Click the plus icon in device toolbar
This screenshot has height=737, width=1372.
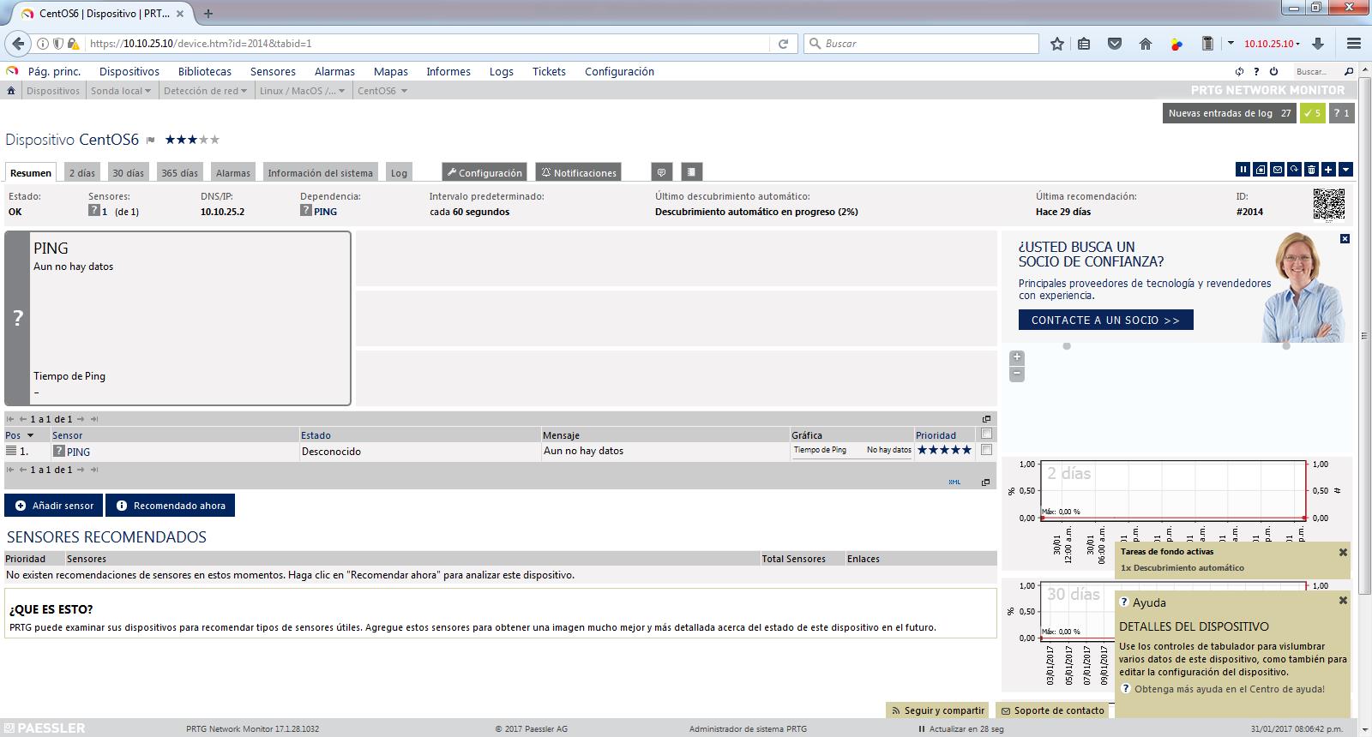pos(1328,170)
